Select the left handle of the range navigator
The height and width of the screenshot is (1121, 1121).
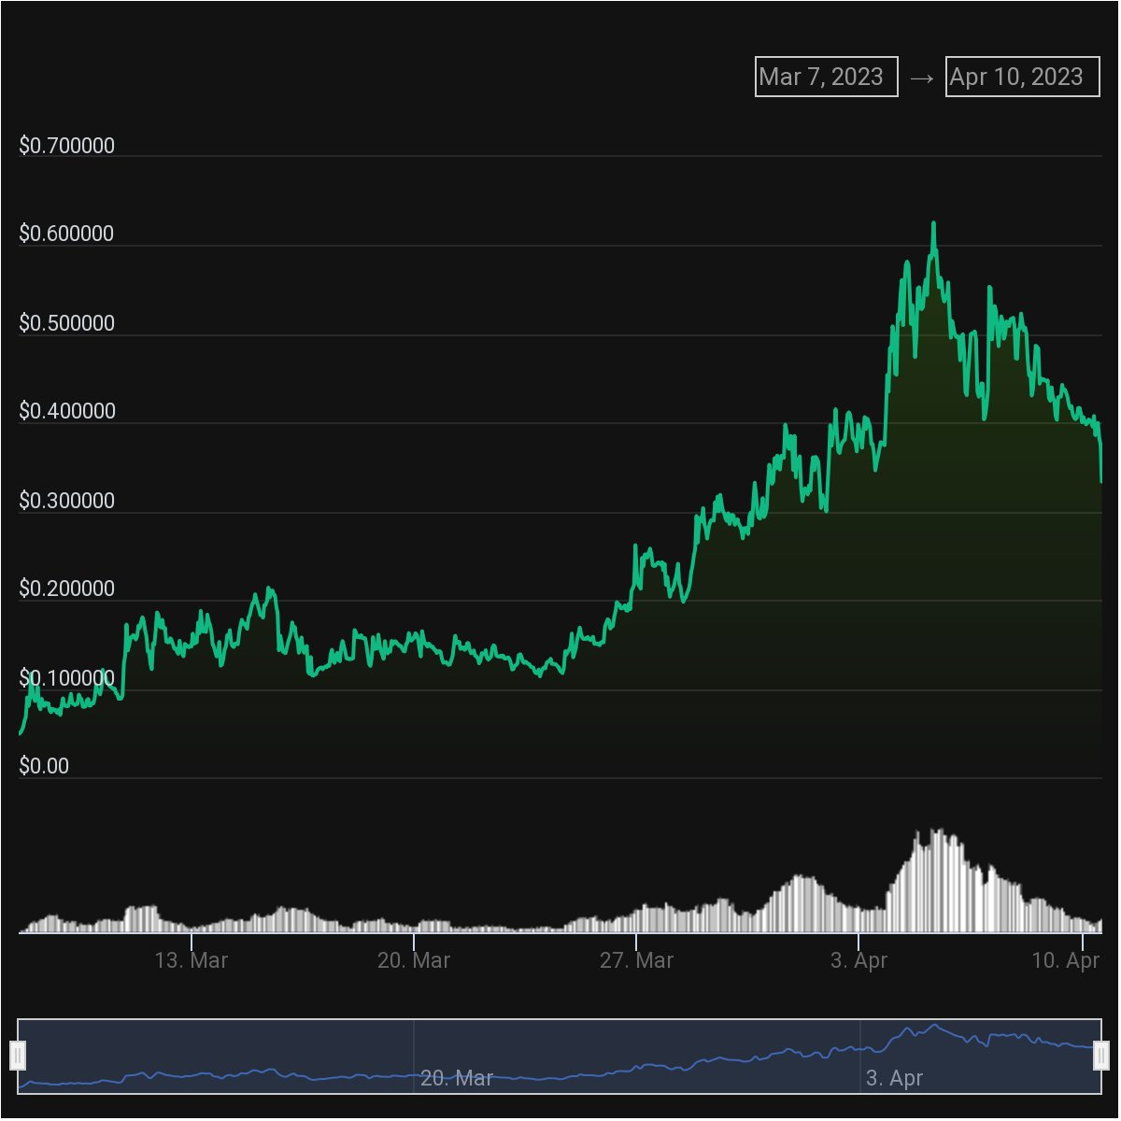(18, 1056)
